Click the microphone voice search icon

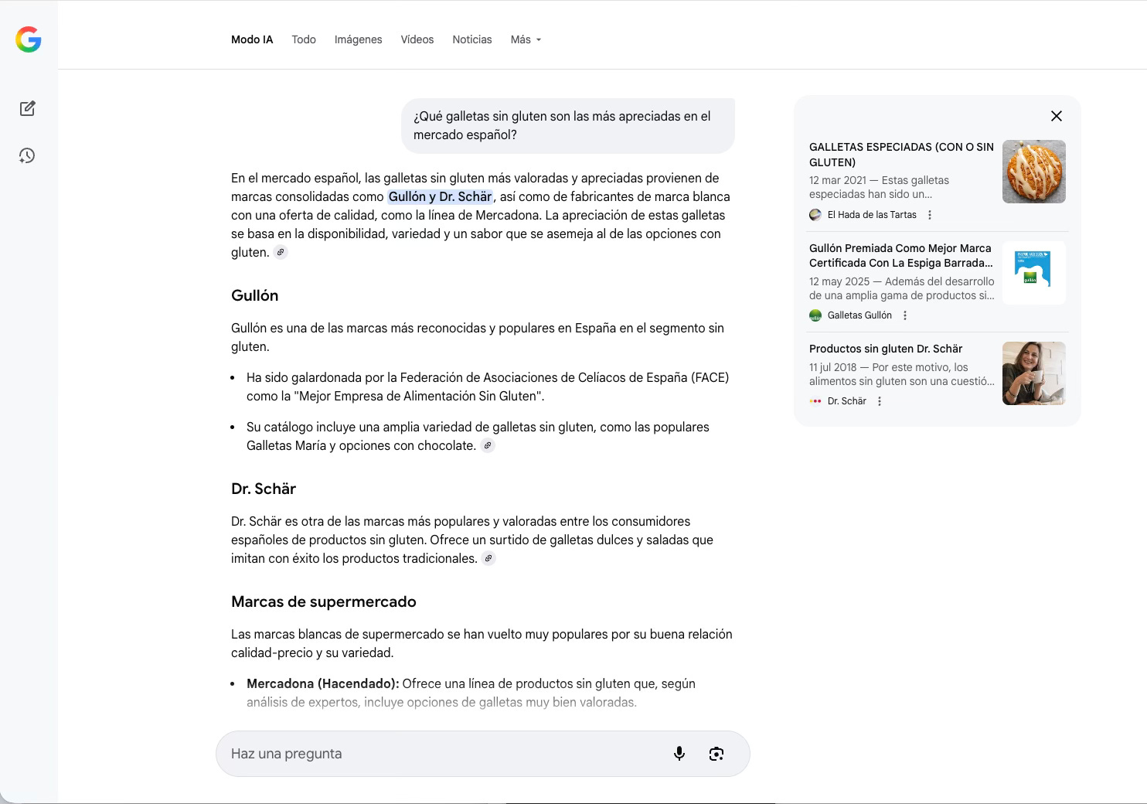(x=679, y=754)
